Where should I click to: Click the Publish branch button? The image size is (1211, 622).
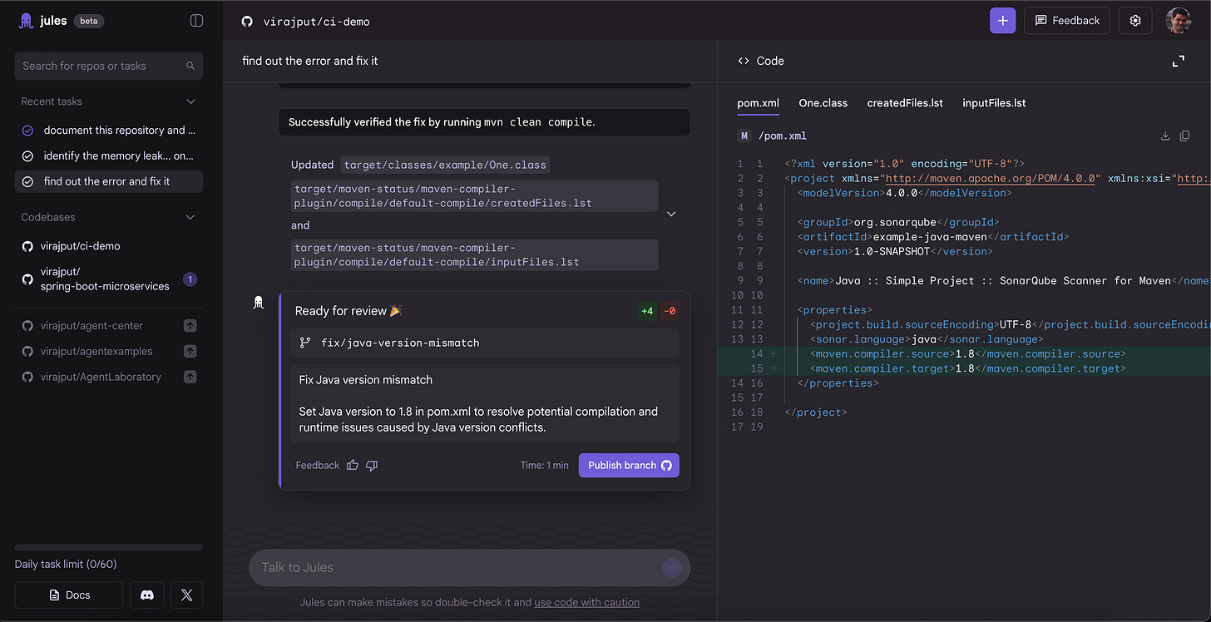pos(629,466)
